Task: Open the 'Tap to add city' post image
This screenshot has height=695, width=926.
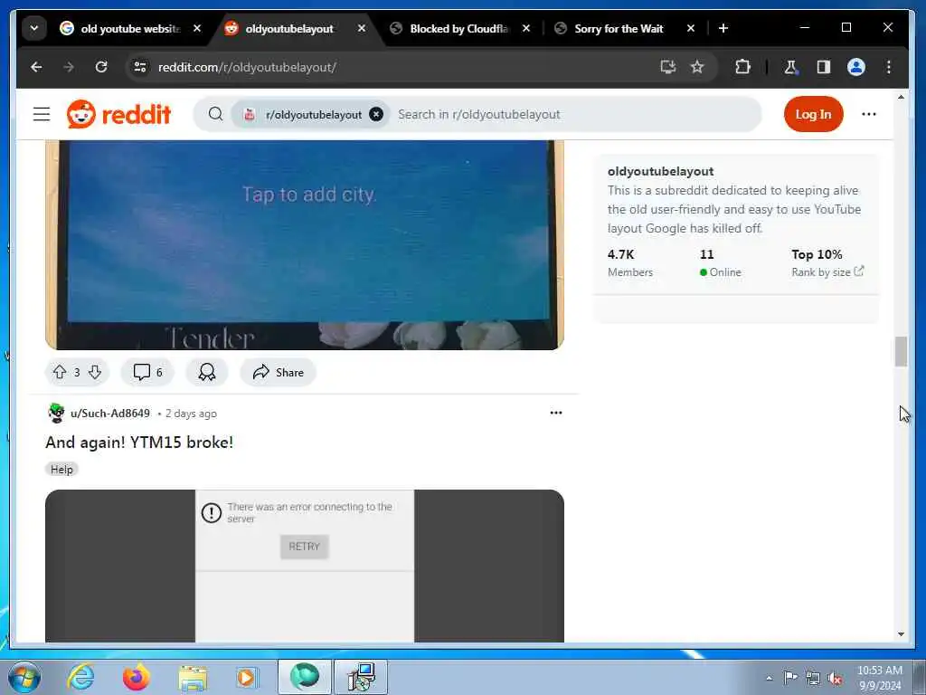Action: [305, 244]
